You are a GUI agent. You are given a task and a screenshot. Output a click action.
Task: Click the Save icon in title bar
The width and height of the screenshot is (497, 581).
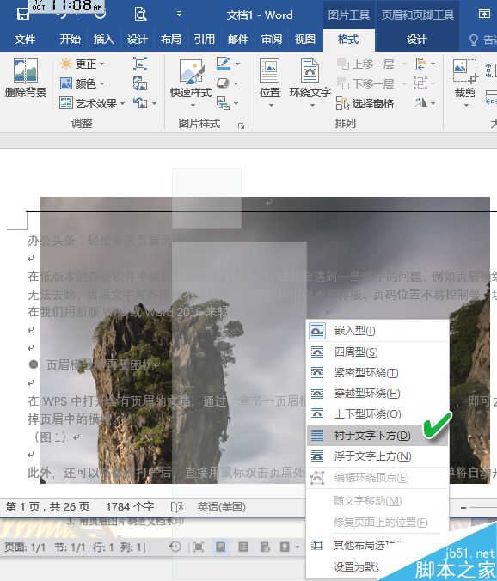[x=23, y=14]
